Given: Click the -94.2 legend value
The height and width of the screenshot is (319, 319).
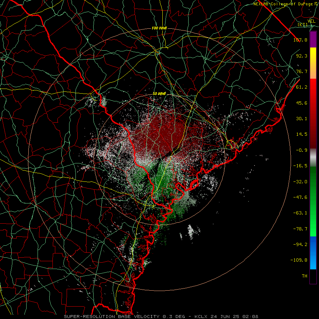Looking at the screenshot, I should (300, 245).
